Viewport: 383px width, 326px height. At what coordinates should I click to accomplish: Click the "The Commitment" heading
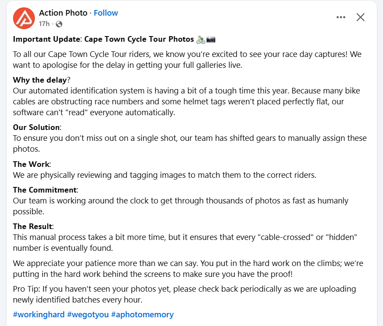[x=45, y=190]
